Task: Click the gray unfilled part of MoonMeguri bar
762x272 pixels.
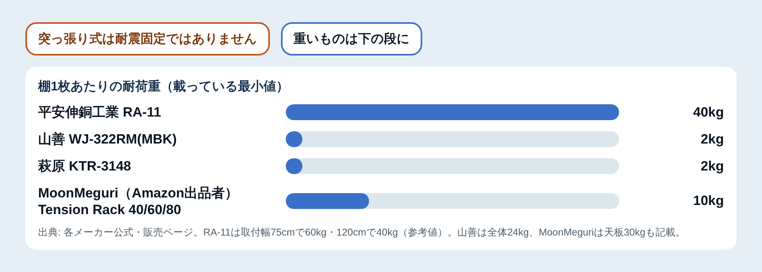Action: [494, 201]
